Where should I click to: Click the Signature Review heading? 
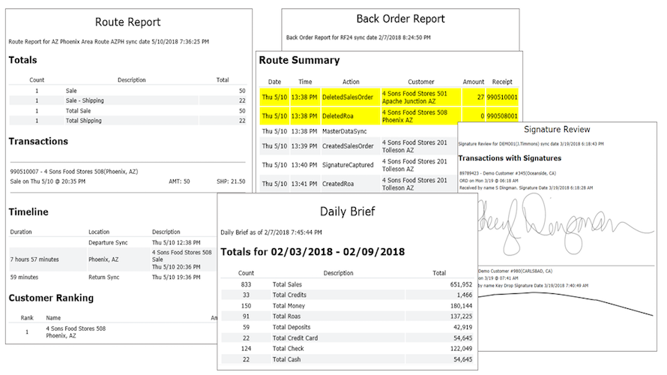pos(557,130)
